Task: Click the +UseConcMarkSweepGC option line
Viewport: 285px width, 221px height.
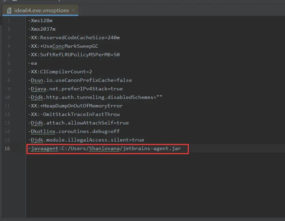Action: [x=63, y=46]
